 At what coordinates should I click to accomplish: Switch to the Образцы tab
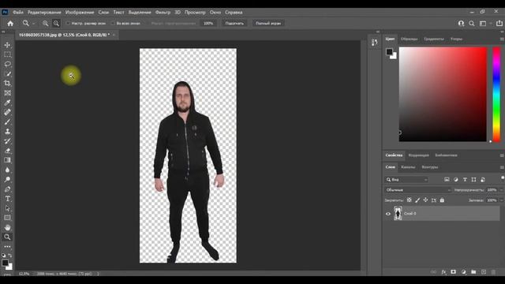click(x=409, y=39)
